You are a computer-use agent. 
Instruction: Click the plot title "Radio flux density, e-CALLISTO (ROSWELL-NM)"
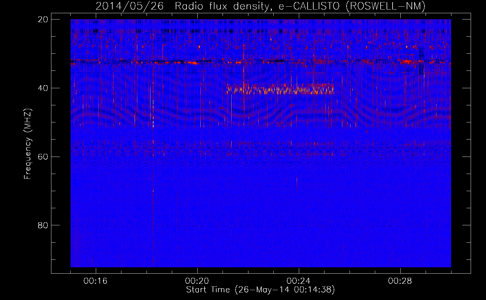(300, 6)
